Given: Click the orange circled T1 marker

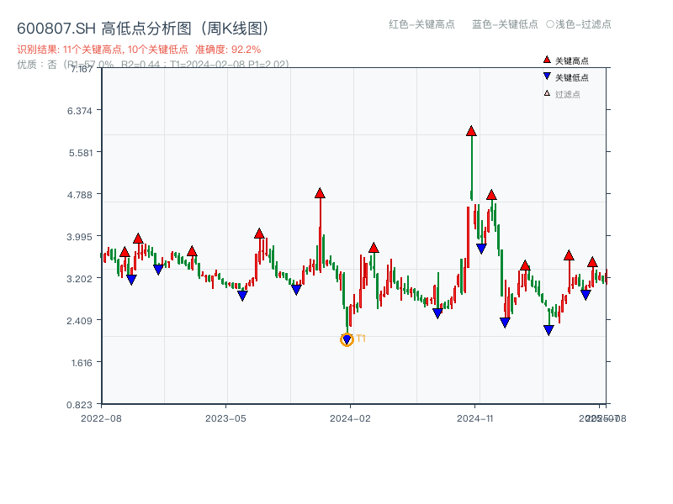Looking at the screenshot, I should 347,339.
